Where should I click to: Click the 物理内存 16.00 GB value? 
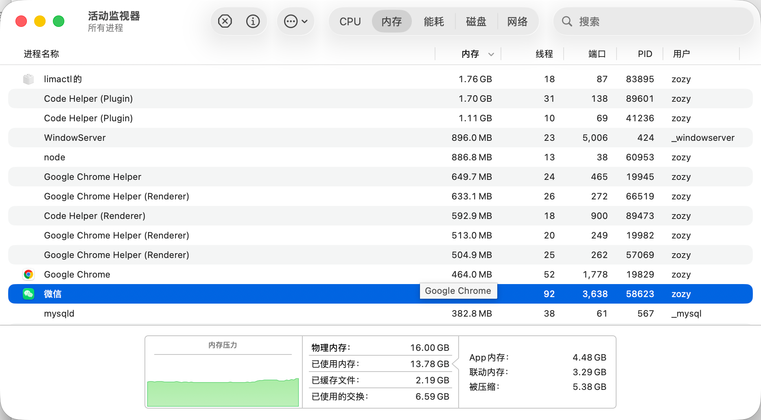pyautogui.click(x=429, y=348)
